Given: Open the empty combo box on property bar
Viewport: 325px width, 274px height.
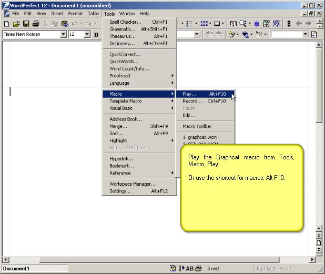Looking at the screenshot, I should pos(306,34).
